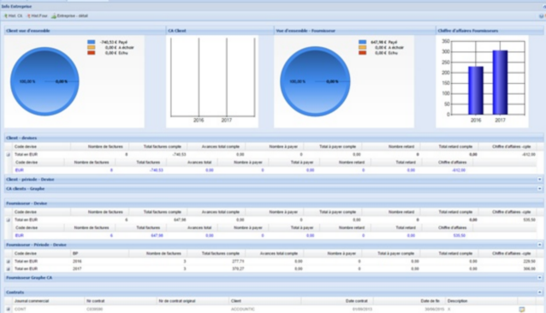Select 306,00 turnover cell in 2017 row
Screen dimensions: 546x313
(x=529, y=269)
